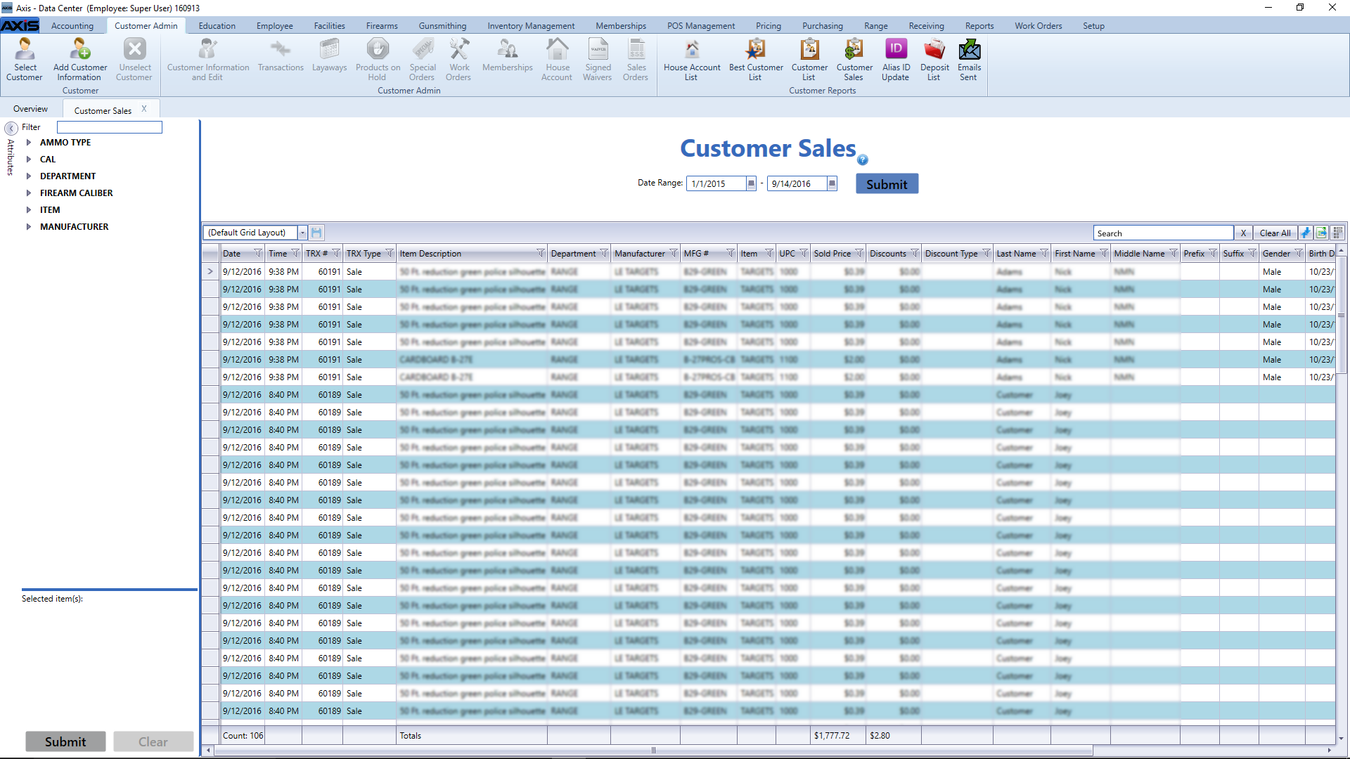Expand the FIREARM CALIBER attribute
This screenshot has height=759, width=1350.
point(29,193)
